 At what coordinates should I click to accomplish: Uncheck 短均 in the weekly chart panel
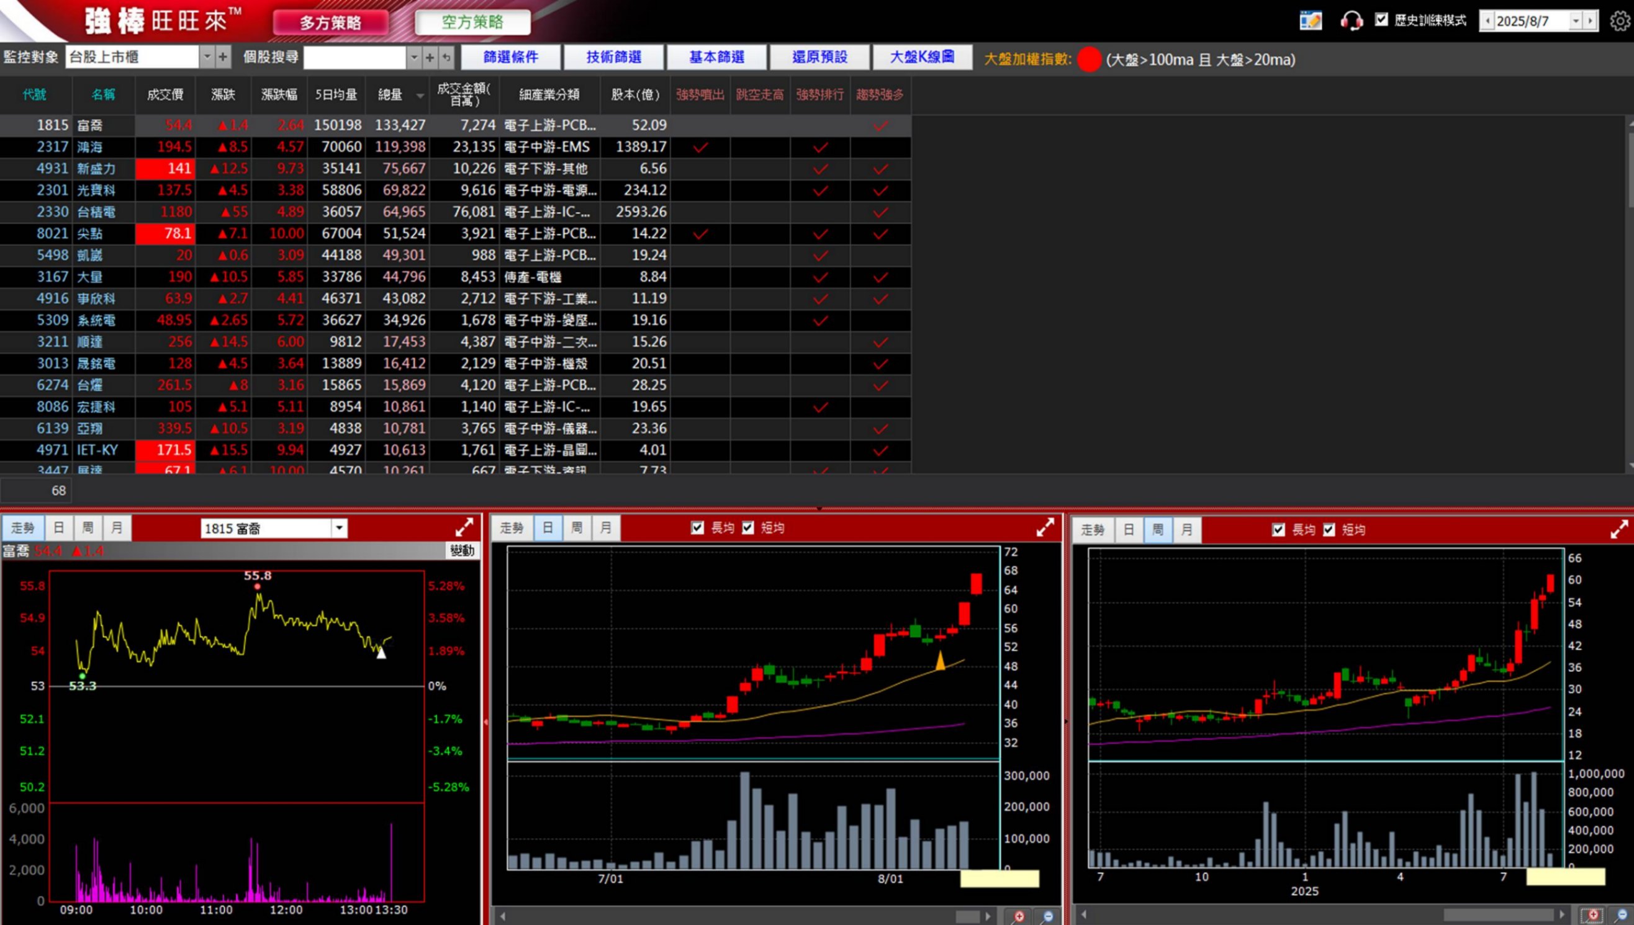pyautogui.click(x=1329, y=530)
